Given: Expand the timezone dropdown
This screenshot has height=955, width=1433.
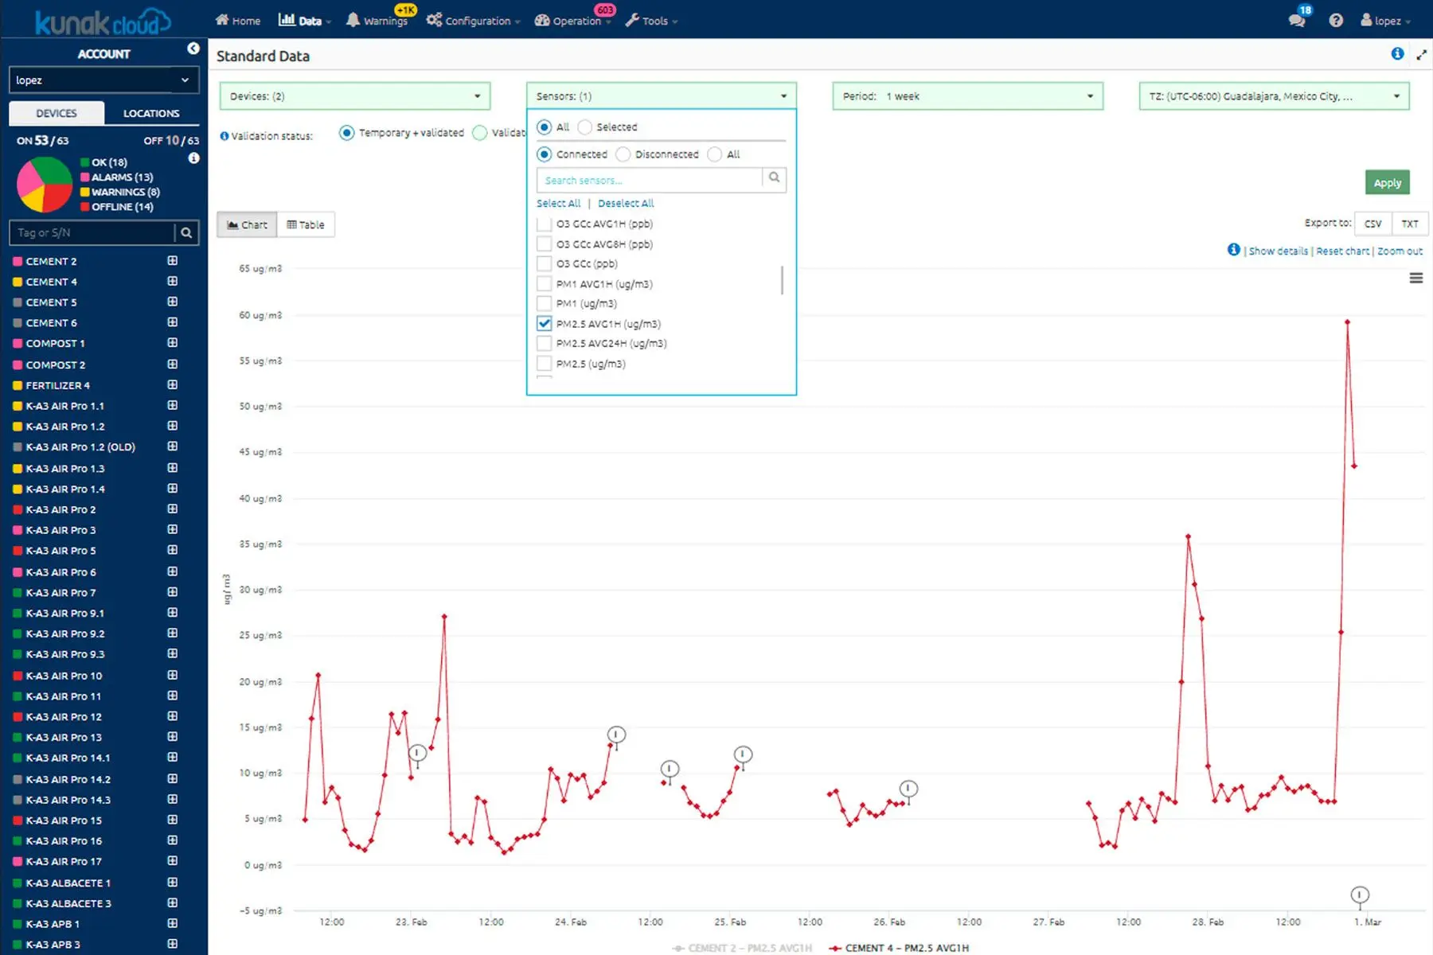Looking at the screenshot, I should pyautogui.click(x=1274, y=96).
